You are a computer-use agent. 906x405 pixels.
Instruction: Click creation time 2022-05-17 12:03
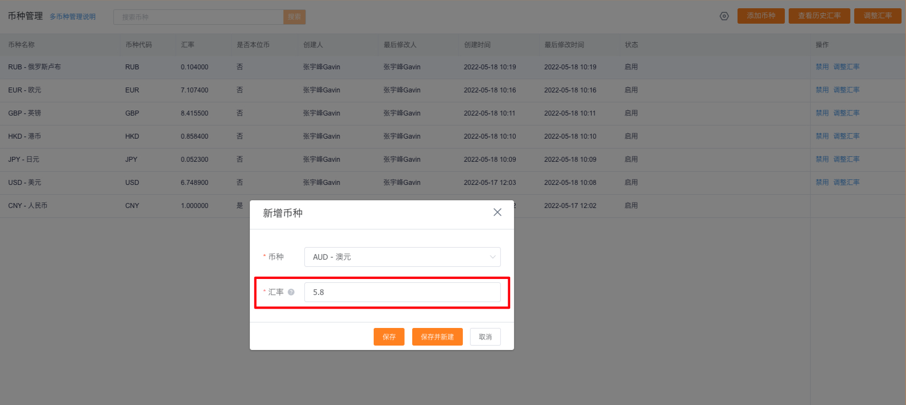tap(490, 183)
